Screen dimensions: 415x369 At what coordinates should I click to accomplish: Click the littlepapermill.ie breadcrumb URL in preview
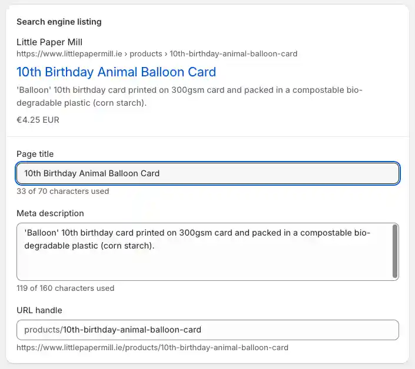pos(71,53)
